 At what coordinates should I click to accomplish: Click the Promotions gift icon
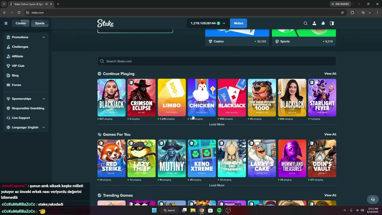(x=8, y=37)
